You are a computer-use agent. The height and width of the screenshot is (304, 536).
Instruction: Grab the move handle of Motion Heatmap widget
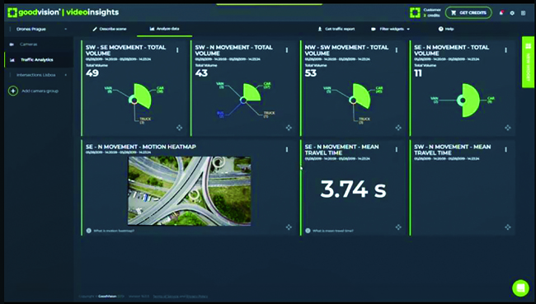point(289,227)
